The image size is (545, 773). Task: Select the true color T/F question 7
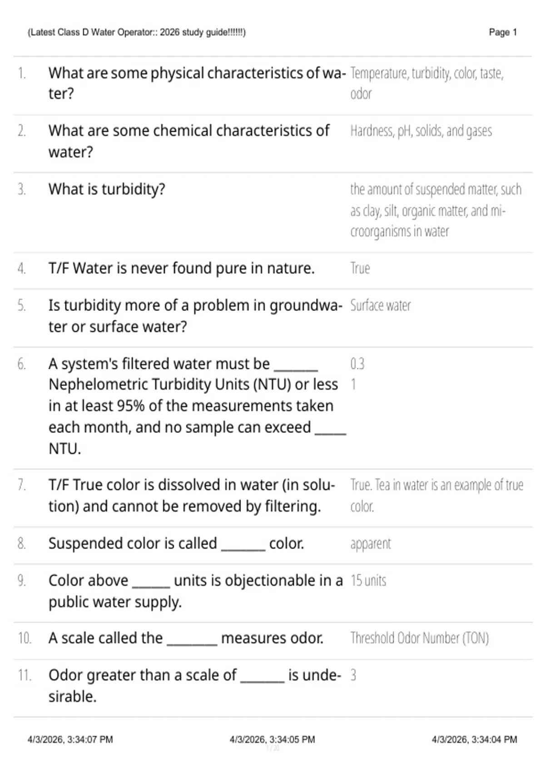coord(192,496)
